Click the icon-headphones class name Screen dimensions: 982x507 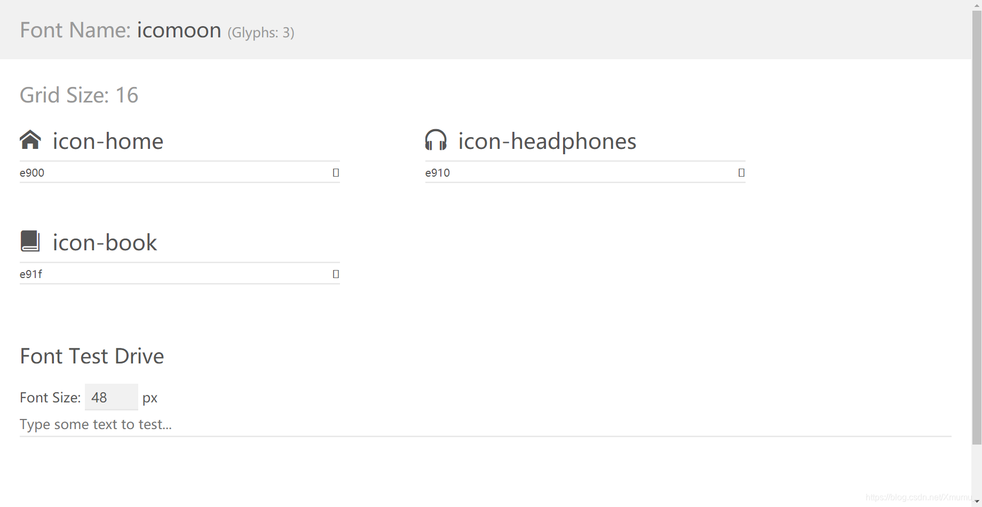pos(547,141)
